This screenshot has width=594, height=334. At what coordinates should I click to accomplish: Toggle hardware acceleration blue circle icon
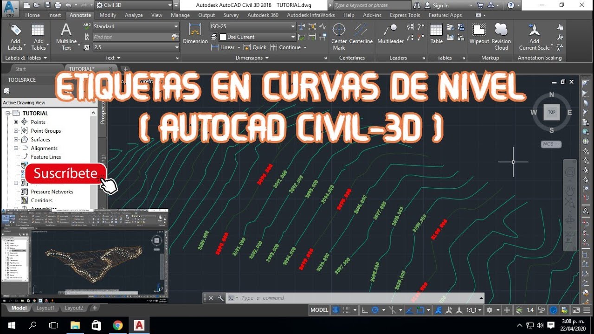(554, 310)
